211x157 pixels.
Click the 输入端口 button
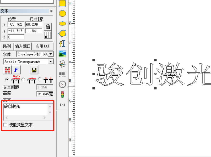[x=23, y=46]
